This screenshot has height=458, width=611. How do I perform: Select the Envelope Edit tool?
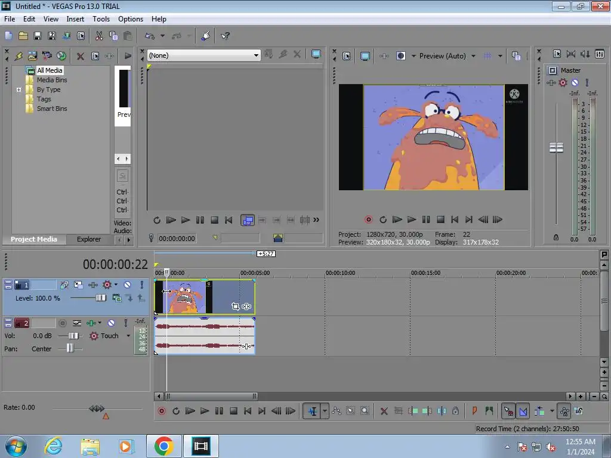(x=337, y=411)
